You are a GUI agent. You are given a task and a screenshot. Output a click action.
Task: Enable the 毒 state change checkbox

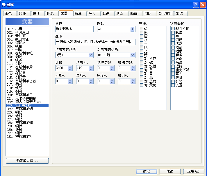[x=173, y=36]
